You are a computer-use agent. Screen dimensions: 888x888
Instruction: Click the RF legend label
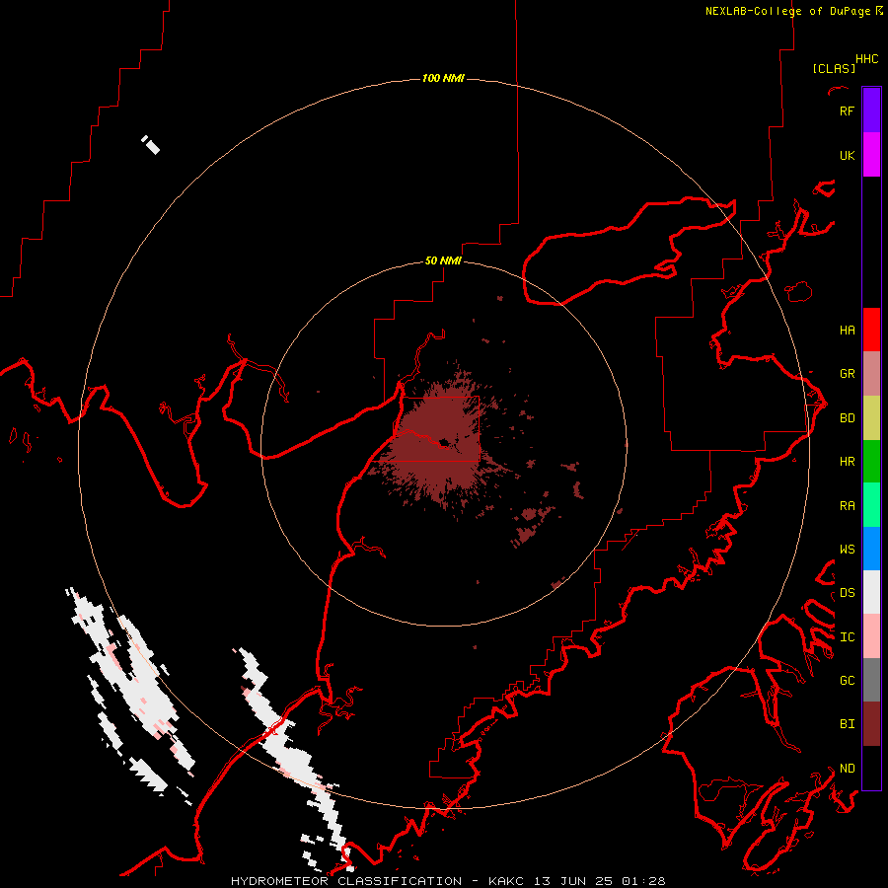(x=848, y=111)
